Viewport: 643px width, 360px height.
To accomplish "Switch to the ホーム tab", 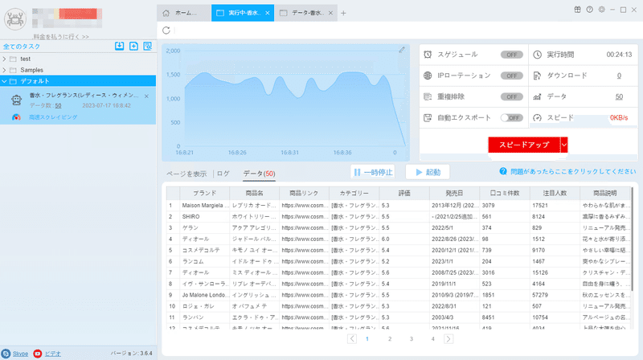I will click(184, 13).
